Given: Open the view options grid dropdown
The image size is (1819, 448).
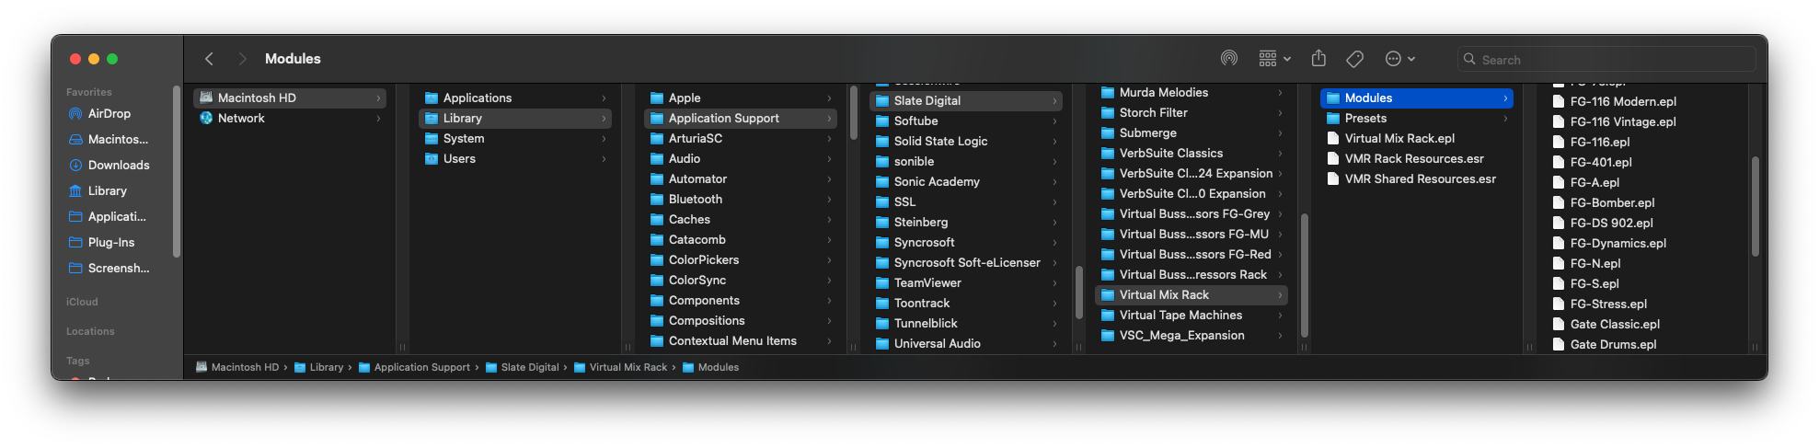Looking at the screenshot, I should coord(1274,59).
